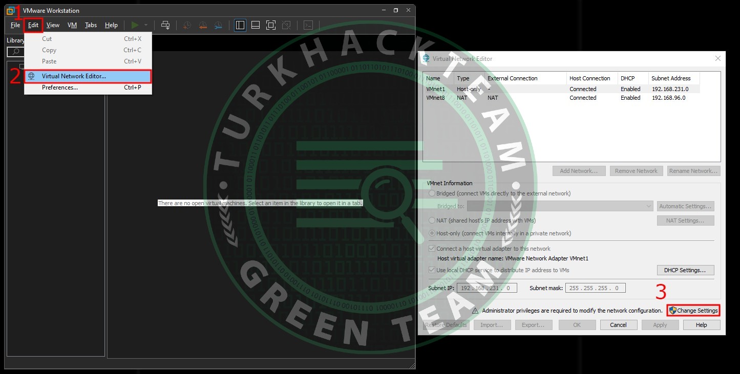Select the Host-only radio button
Image resolution: width=740 pixels, height=374 pixels.
(432, 233)
